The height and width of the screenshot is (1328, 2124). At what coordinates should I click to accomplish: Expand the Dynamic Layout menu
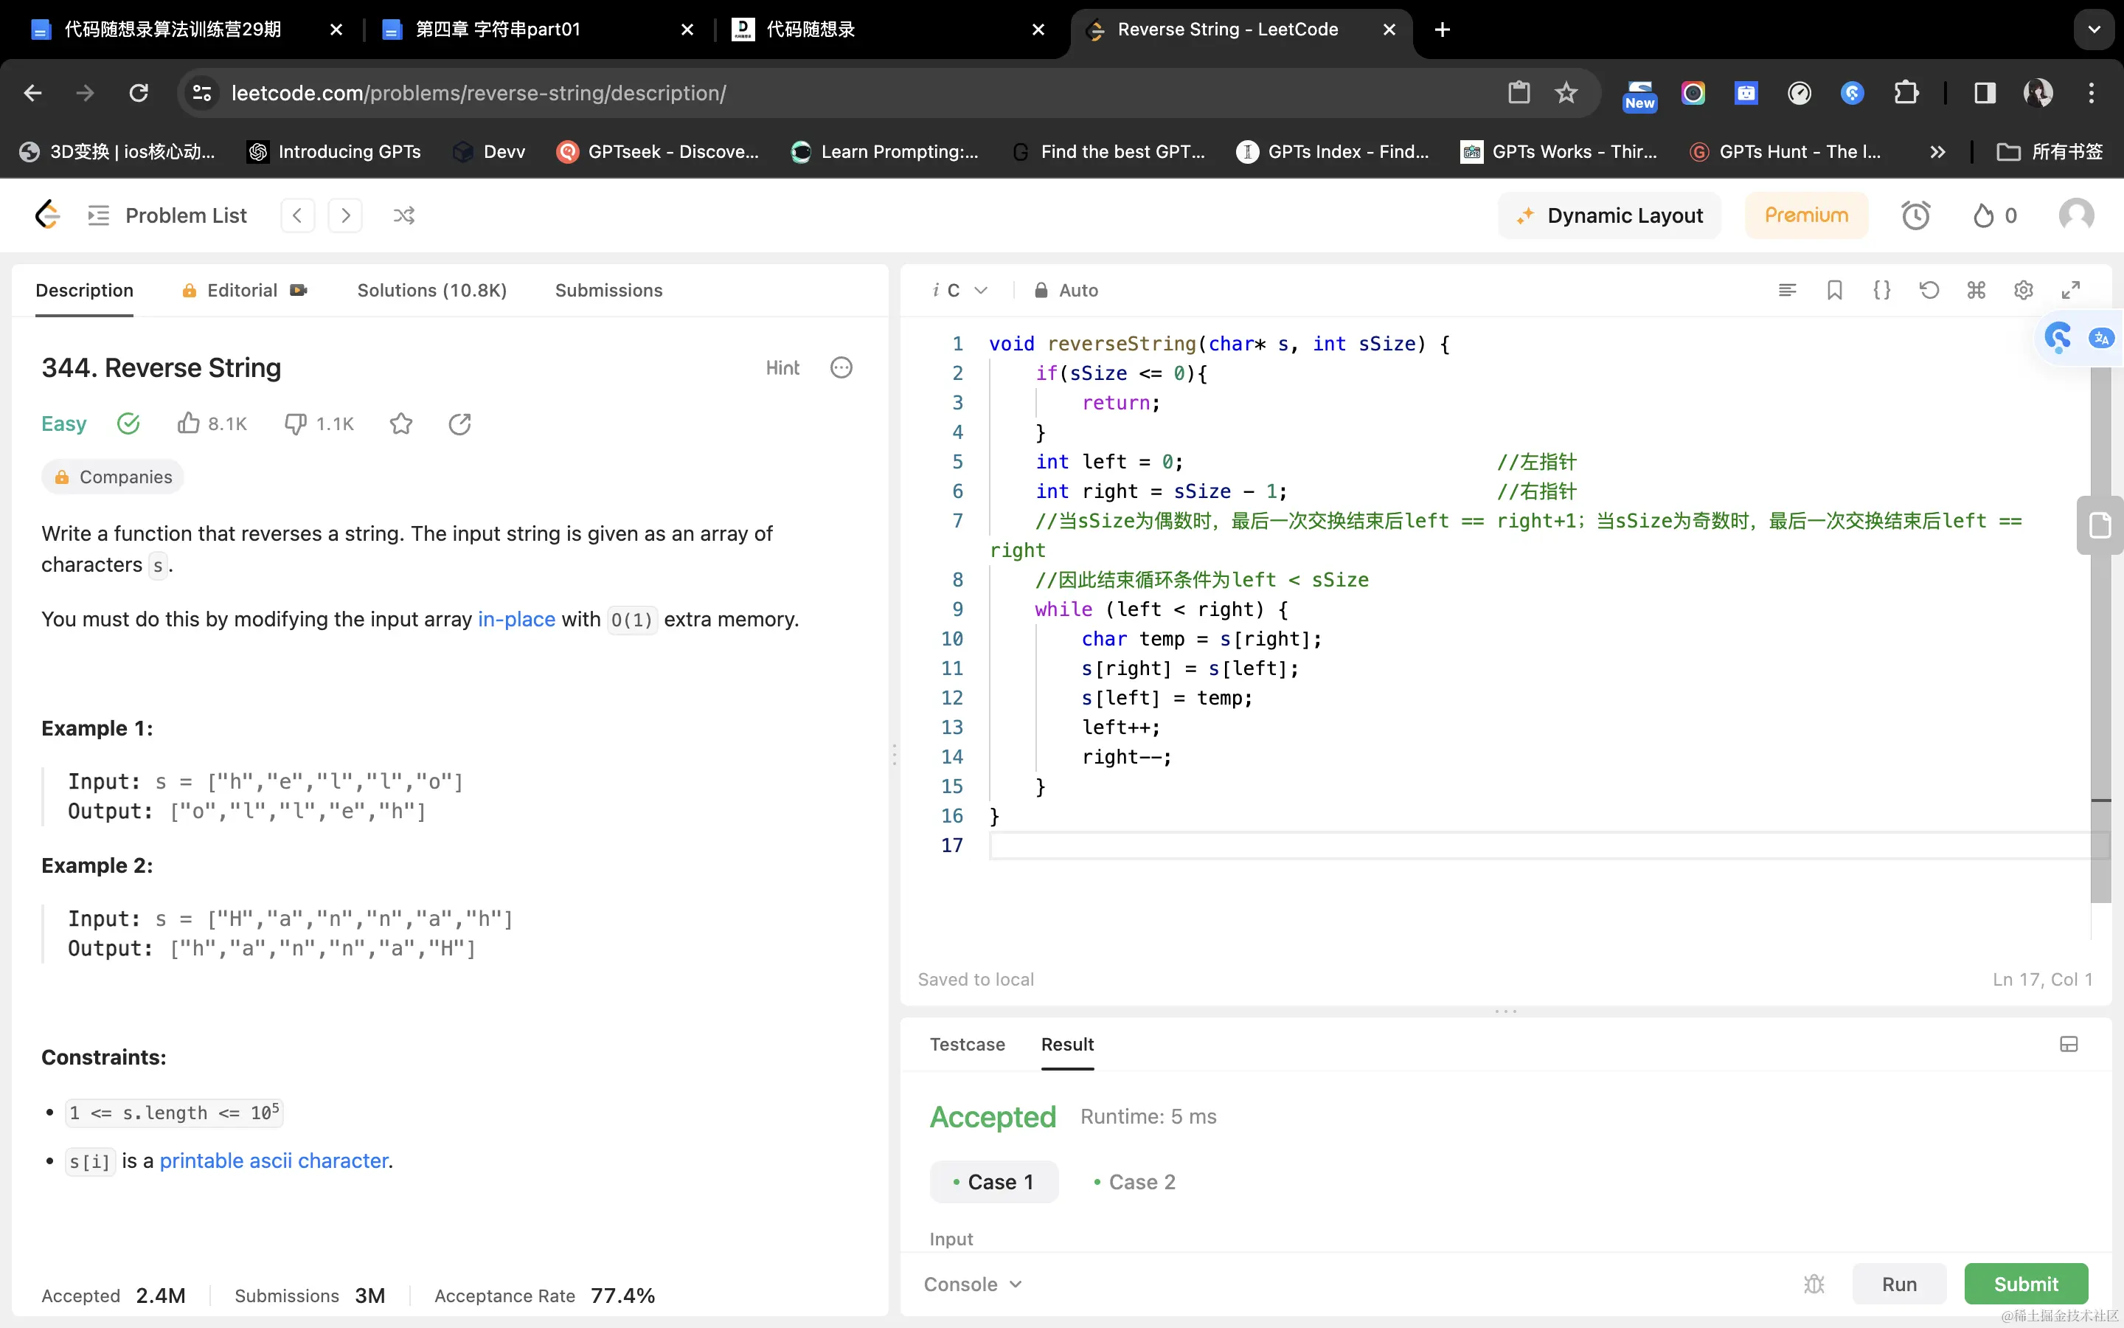pos(1610,215)
